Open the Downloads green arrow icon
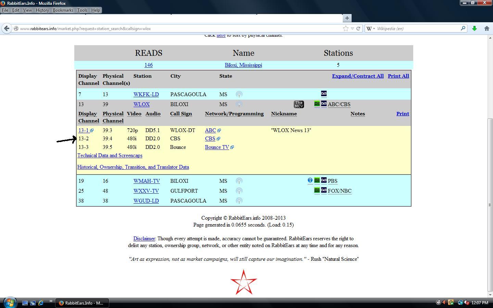Image resolution: width=493 pixels, height=308 pixels. point(475,29)
